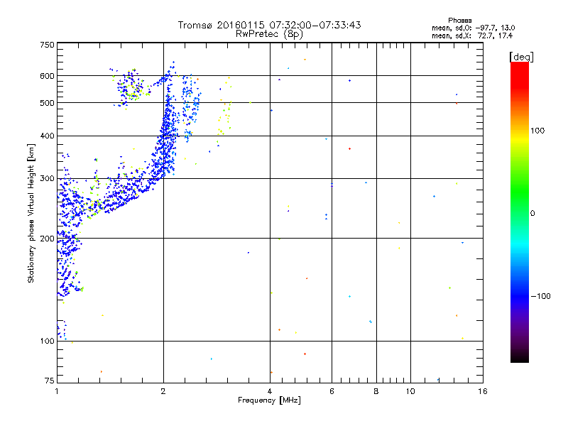Screen dimensions: 568x426
Task: Click the 2 MHz tick label on frequency axis
Action: (x=163, y=391)
